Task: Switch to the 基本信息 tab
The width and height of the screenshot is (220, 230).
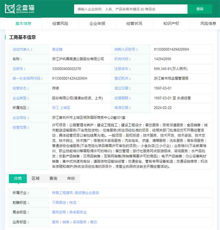Action: [x=23, y=24]
